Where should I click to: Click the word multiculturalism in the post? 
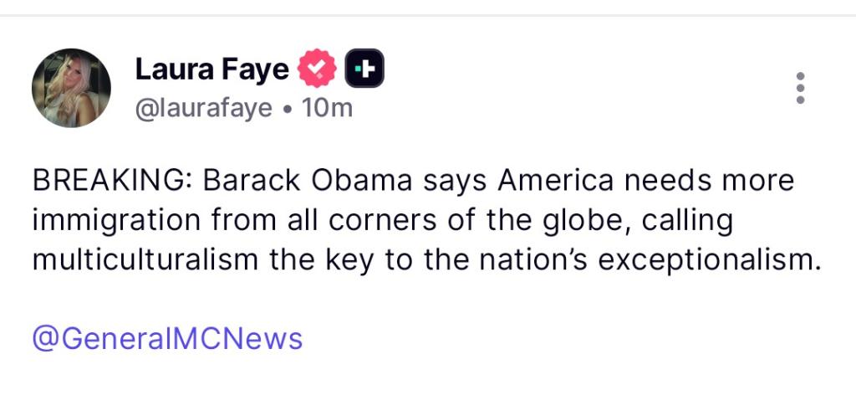[145, 260]
